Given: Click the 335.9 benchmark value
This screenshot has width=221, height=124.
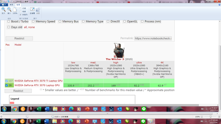Looking at the screenshot, I should 71,85.
